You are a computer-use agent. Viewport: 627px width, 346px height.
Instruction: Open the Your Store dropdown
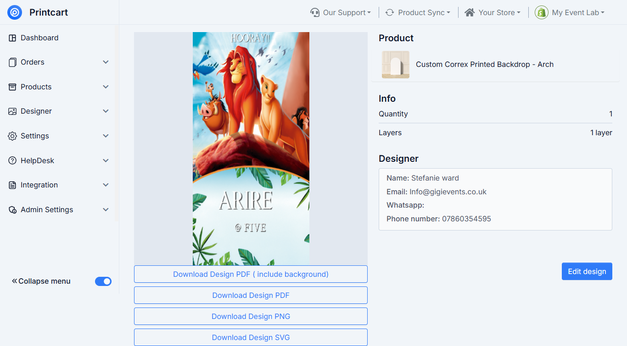coord(493,12)
